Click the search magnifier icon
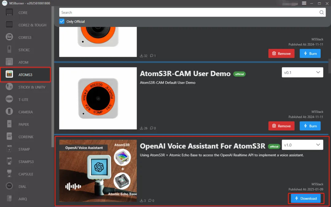 [321, 13]
